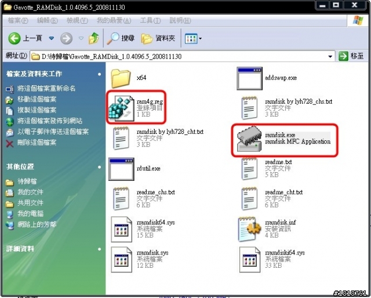This screenshot has width=371, height=298.
Task: Click the 刪除這個檔案 link
Action: pyautogui.click(x=37, y=143)
